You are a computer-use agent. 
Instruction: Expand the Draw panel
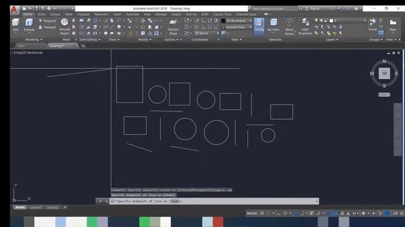[114, 39]
